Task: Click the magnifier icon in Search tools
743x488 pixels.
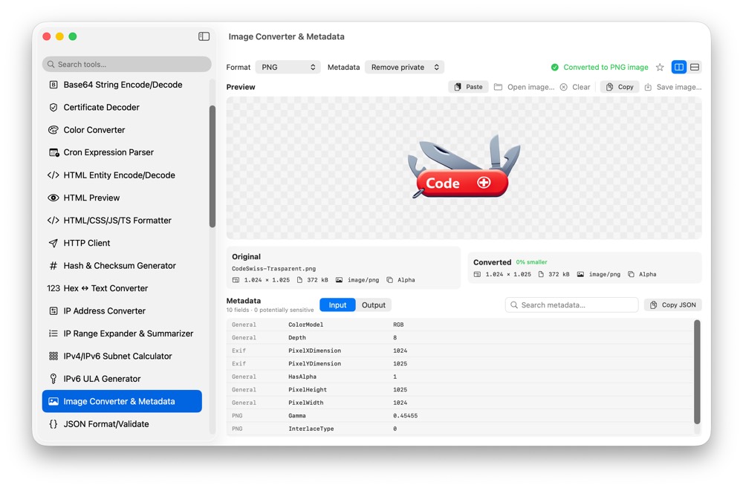Action: 51,65
